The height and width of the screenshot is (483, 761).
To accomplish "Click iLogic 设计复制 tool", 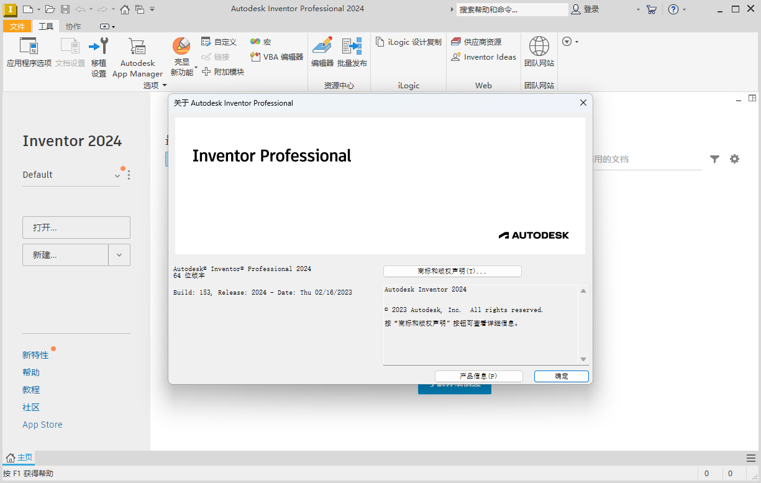I will [409, 42].
